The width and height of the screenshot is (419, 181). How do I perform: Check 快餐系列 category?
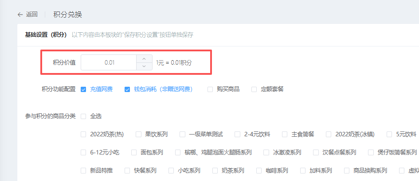(x=127, y=171)
